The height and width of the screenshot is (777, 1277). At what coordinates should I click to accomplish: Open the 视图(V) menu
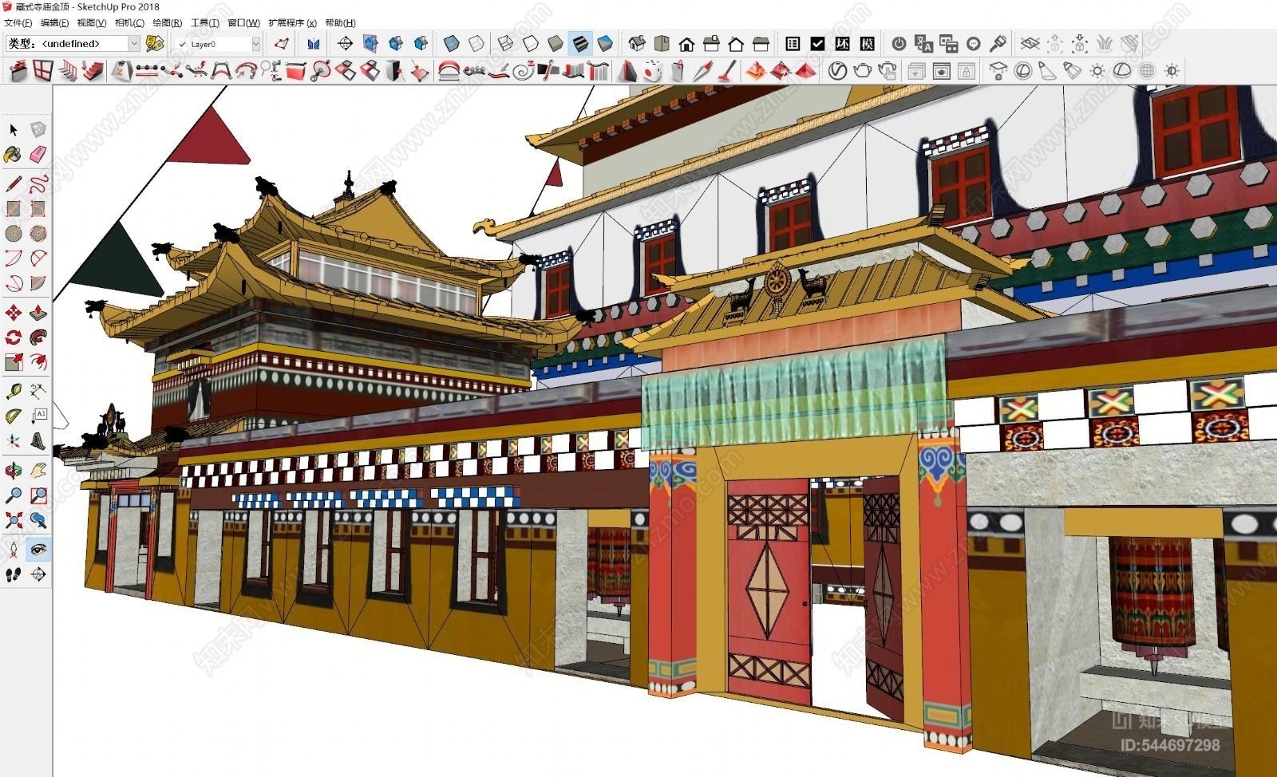[x=92, y=23]
